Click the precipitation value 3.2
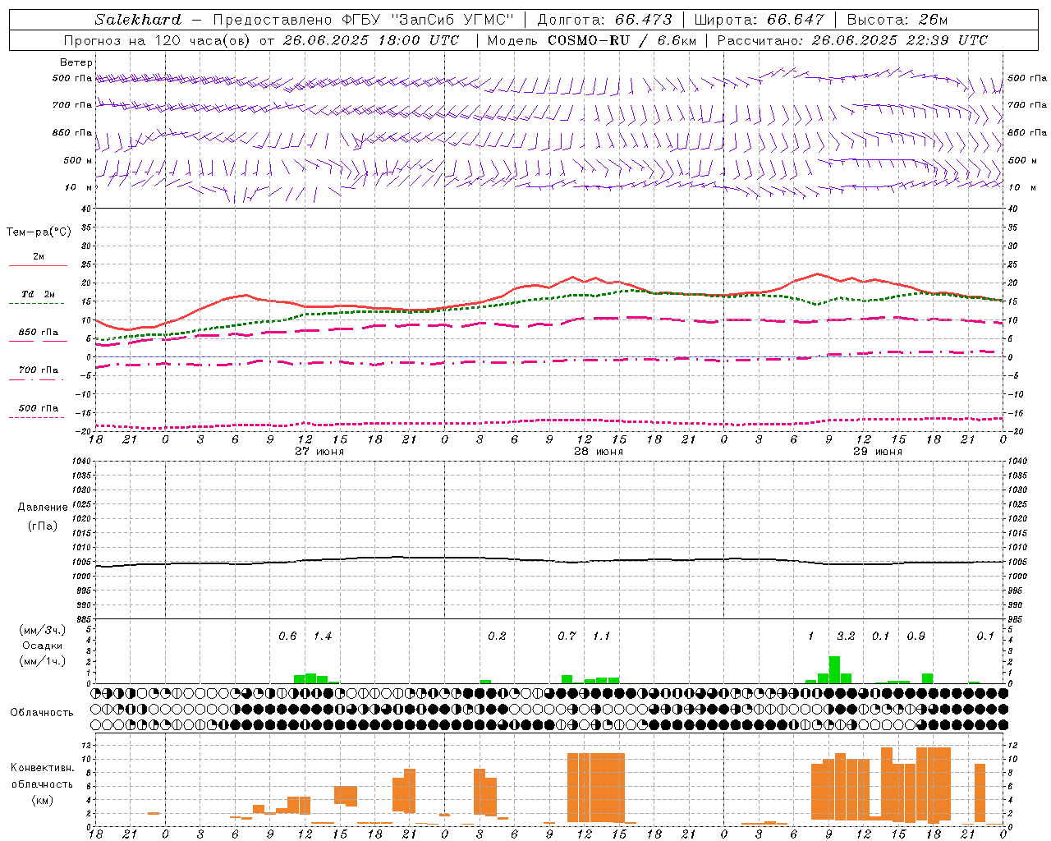 click(x=846, y=636)
